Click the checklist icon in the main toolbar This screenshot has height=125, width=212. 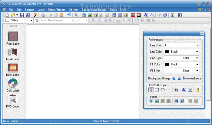click(x=173, y=15)
